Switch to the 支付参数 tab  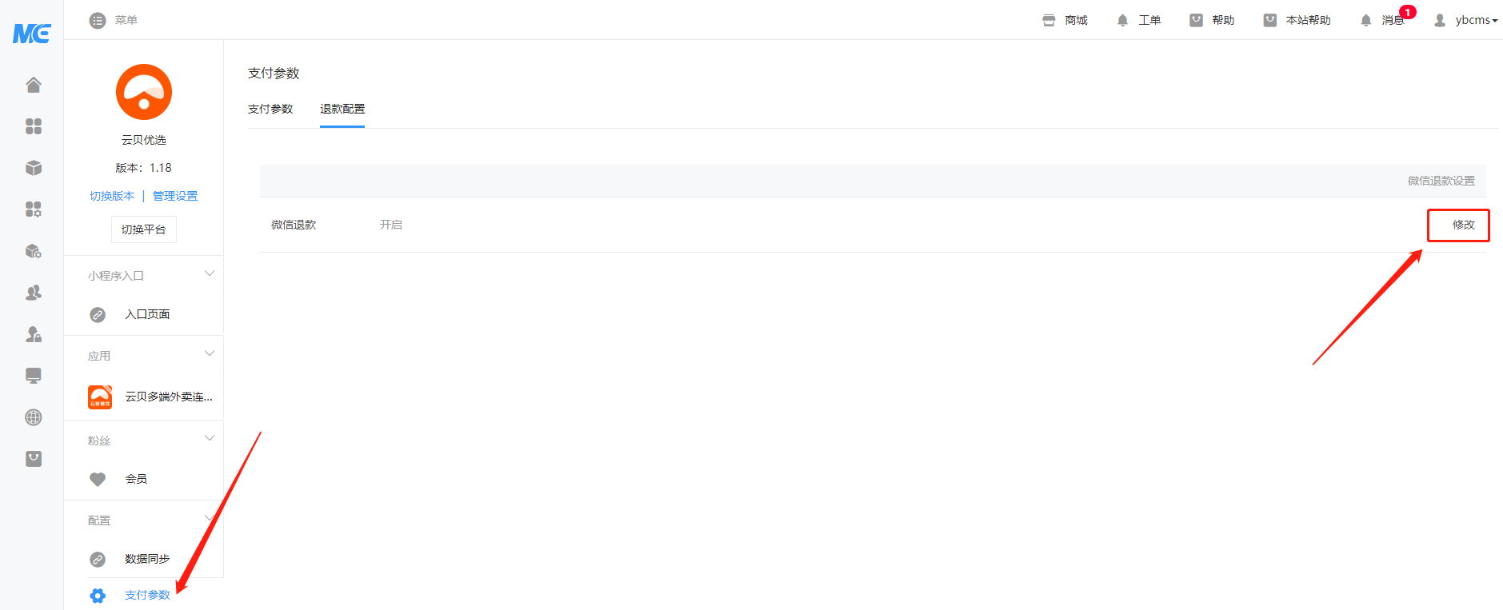click(x=270, y=109)
